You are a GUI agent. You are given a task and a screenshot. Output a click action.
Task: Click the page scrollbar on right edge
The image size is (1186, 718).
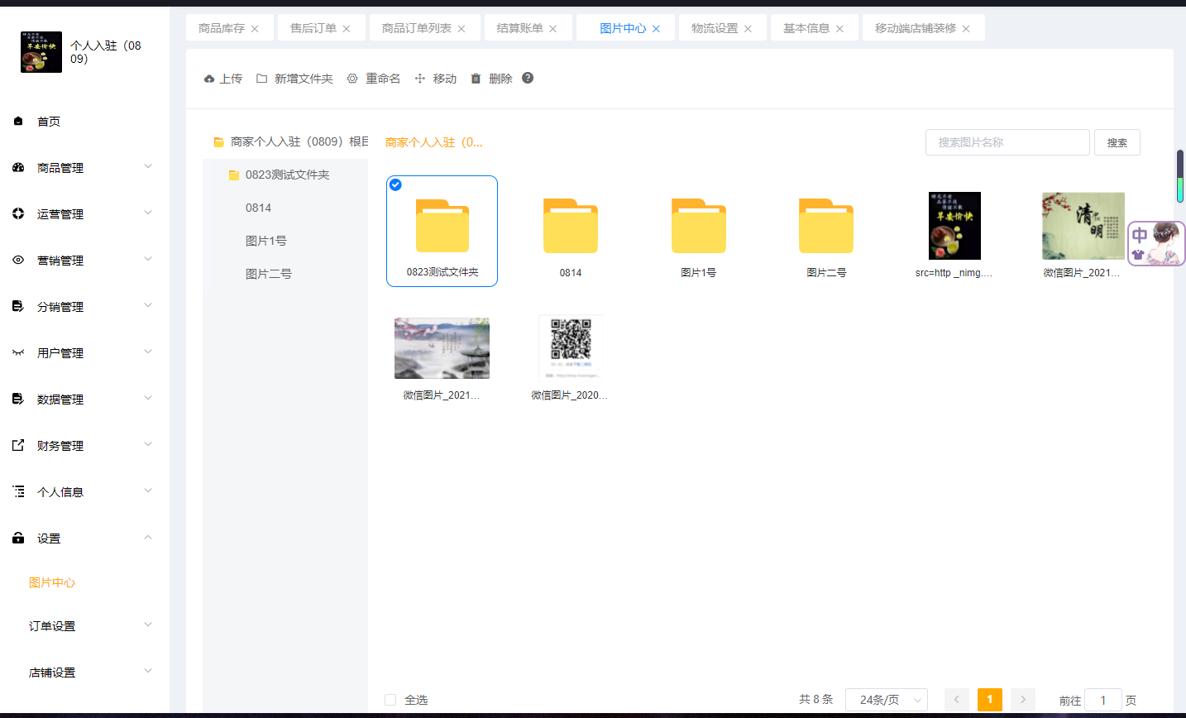click(1180, 176)
